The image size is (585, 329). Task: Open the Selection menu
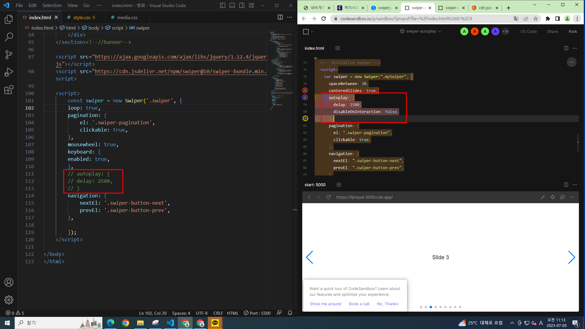tap(52, 5)
